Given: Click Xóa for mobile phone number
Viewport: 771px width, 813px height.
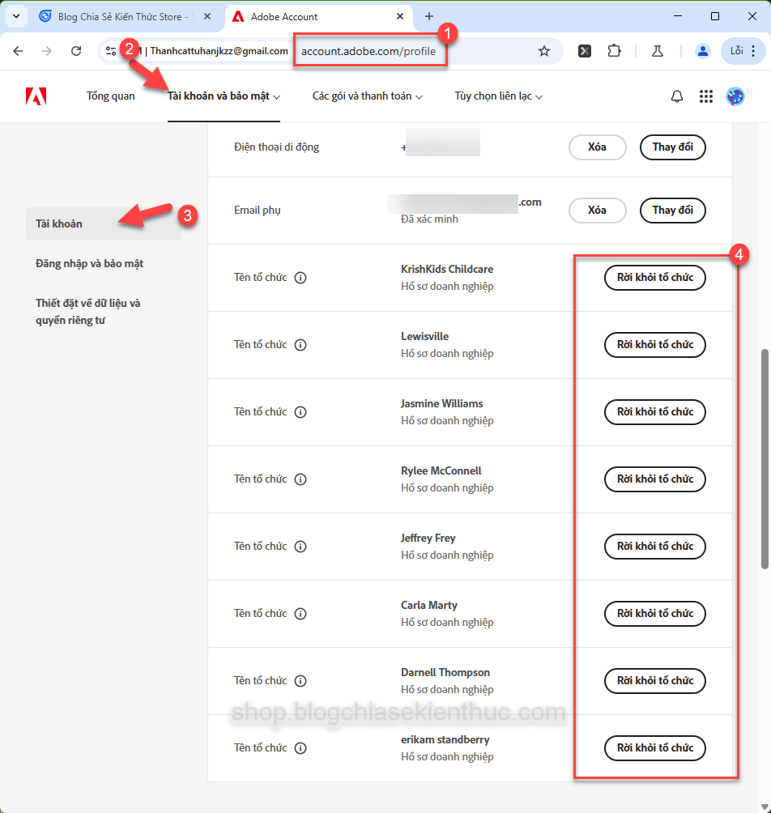Looking at the screenshot, I should [x=598, y=147].
